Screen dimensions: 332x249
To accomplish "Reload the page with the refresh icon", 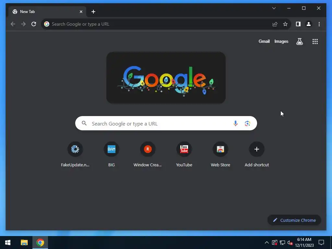I will tap(34, 24).
